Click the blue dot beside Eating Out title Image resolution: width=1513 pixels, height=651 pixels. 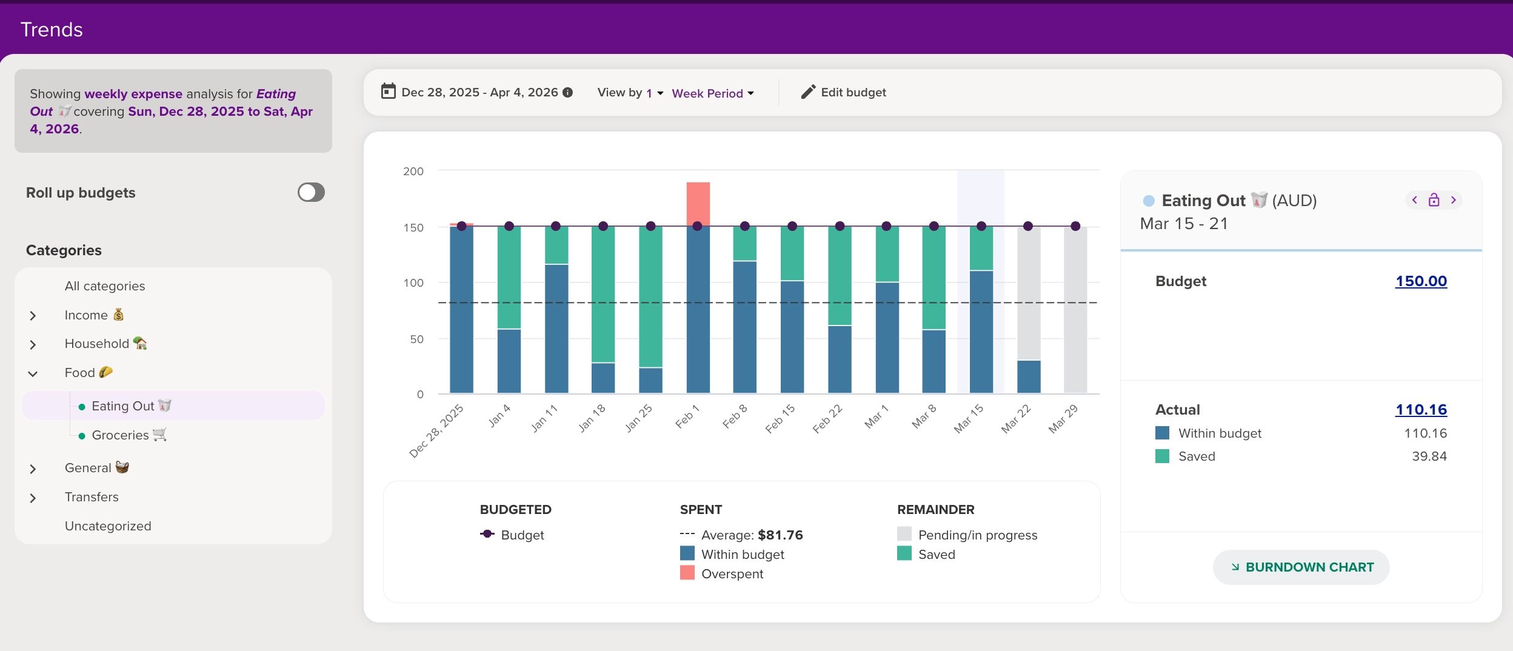coord(1148,201)
